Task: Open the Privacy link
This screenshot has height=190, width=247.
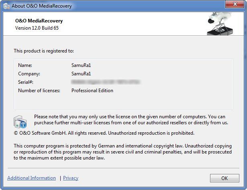Action: click(71, 178)
